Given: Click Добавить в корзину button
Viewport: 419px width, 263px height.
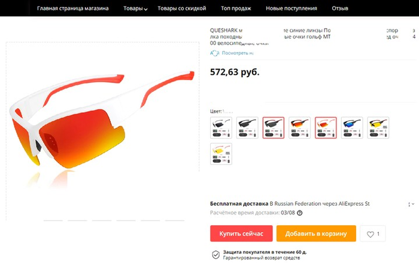Looking at the screenshot, I should pyautogui.click(x=316, y=234).
